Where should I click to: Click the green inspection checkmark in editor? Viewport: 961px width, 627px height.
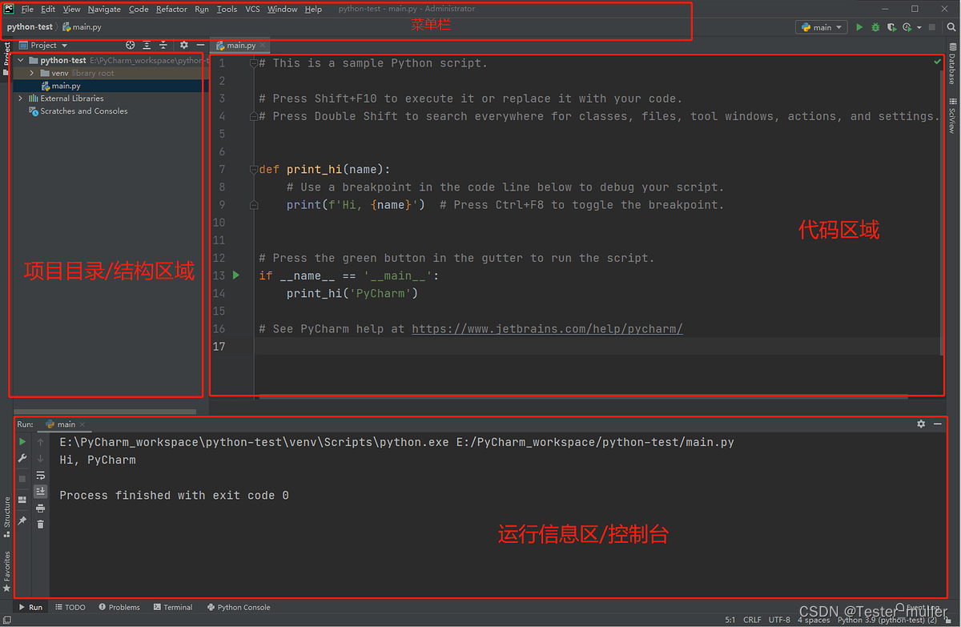tap(938, 62)
